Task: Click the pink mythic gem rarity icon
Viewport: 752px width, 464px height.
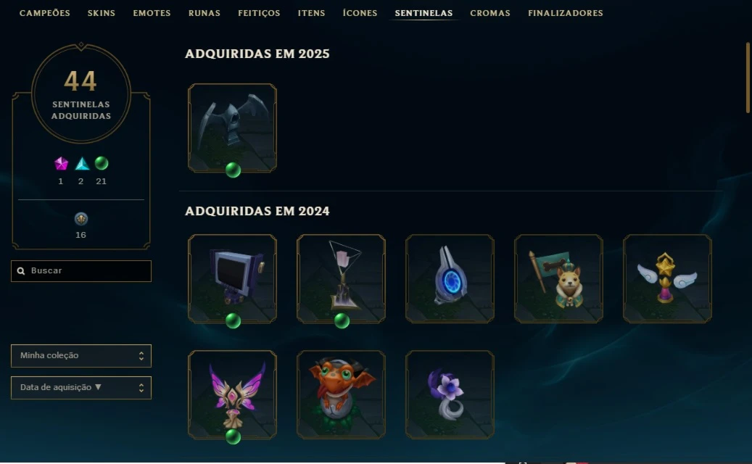Action: (61, 164)
